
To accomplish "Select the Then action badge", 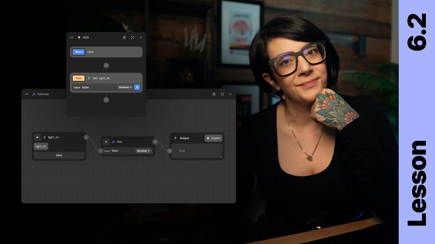I will (79, 78).
